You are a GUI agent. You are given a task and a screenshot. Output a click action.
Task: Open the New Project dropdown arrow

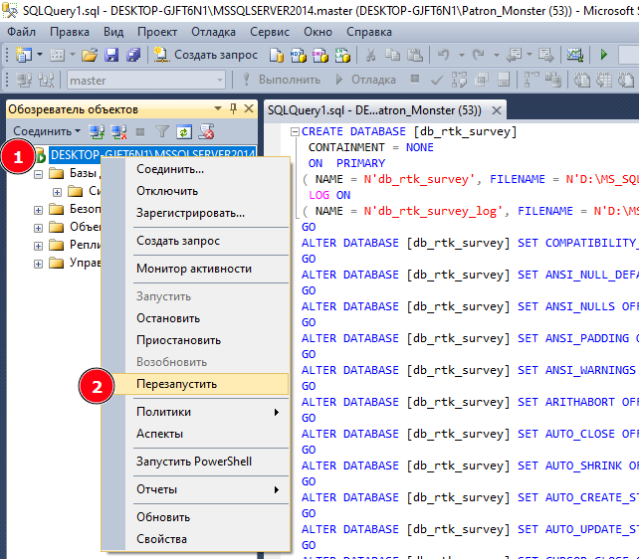pos(40,55)
